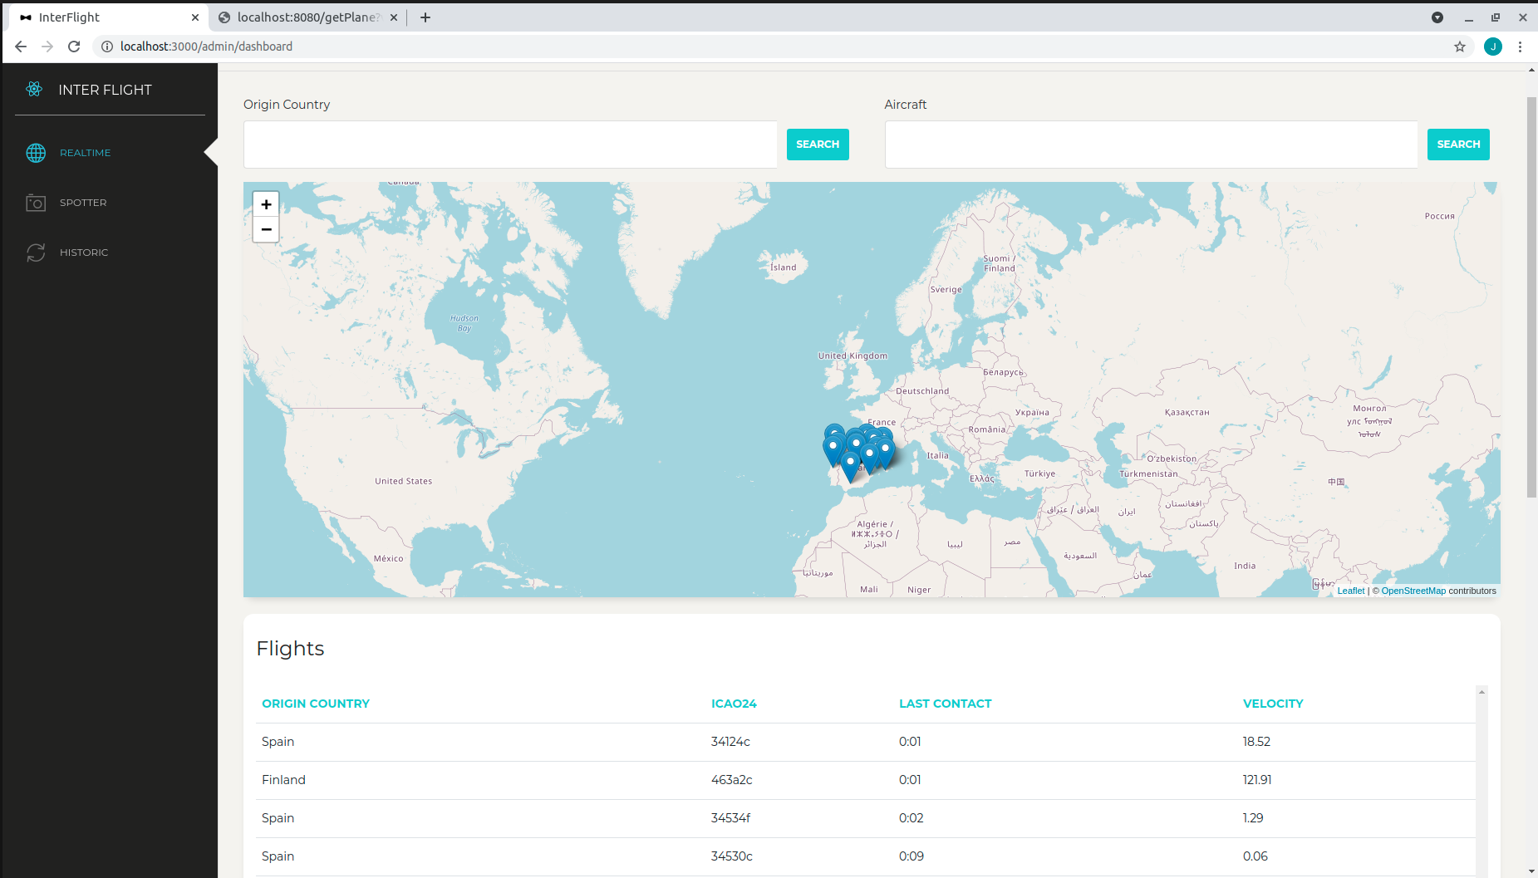
Task: Open a new browser tab with plus
Action: point(425,17)
